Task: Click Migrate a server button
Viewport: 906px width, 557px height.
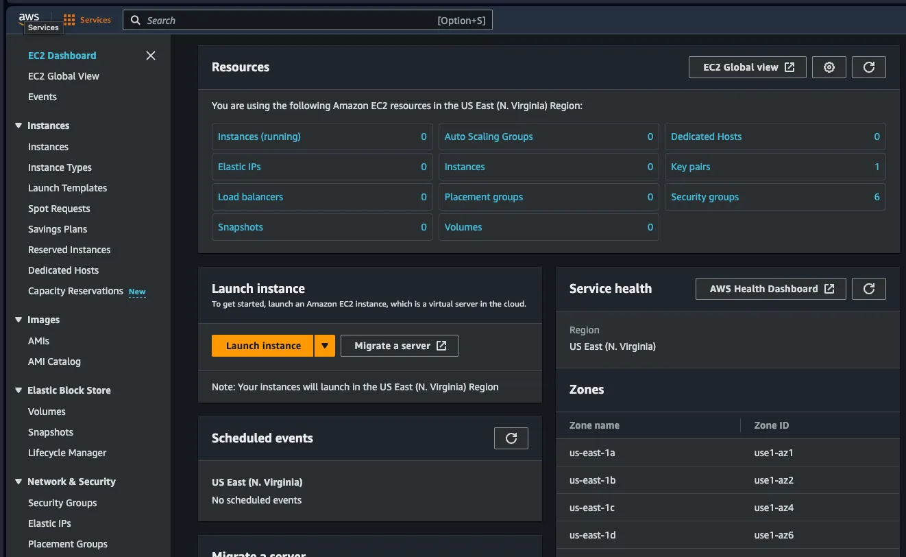Action: coord(400,346)
